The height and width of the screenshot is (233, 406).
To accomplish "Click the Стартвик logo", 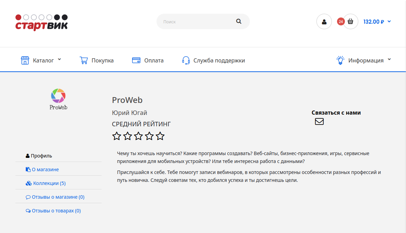I will [42, 22].
